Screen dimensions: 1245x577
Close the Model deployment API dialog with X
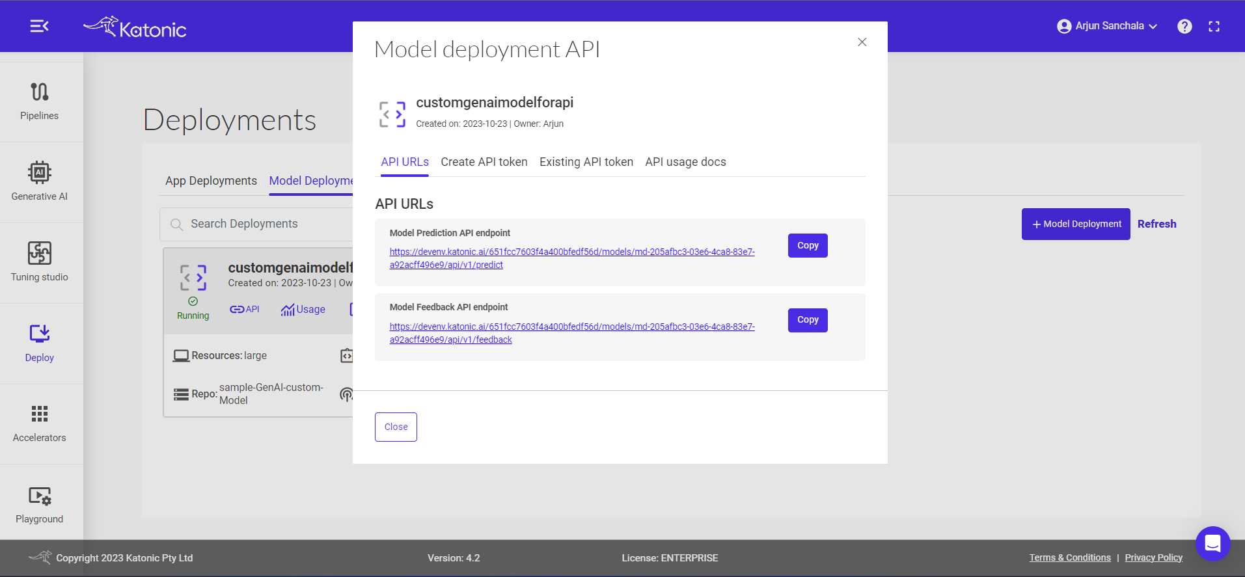coord(862,42)
